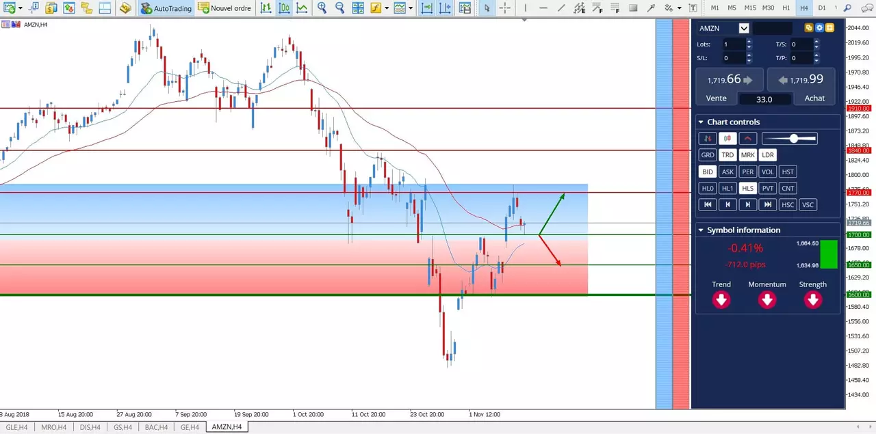Switch chart to line display icon
Screen dimensions: 876x434
tap(301, 8)
